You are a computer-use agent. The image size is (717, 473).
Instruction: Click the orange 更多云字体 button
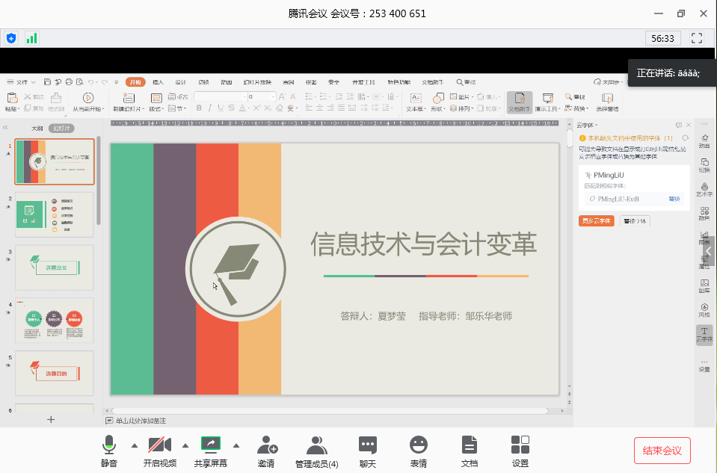596,221
